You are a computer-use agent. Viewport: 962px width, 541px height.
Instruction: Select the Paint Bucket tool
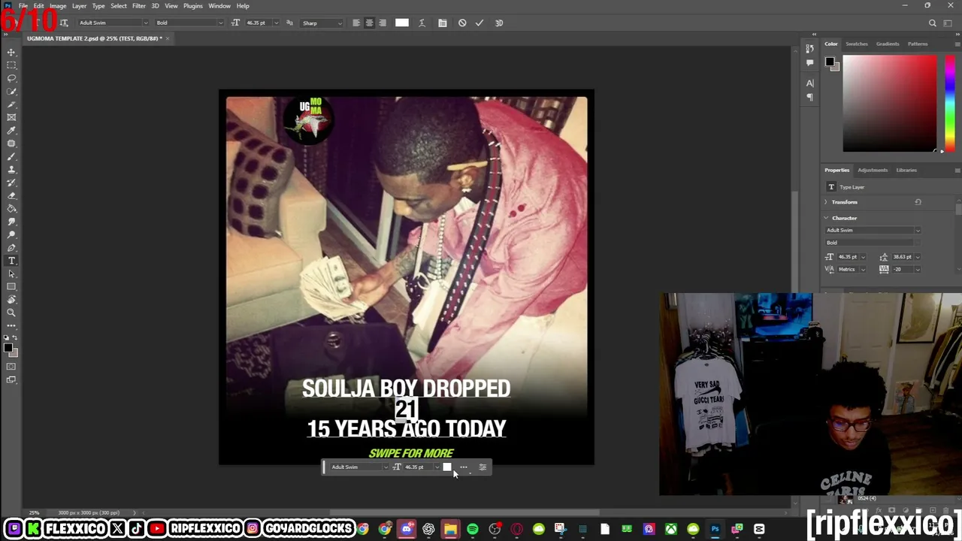tap(11, 208)
